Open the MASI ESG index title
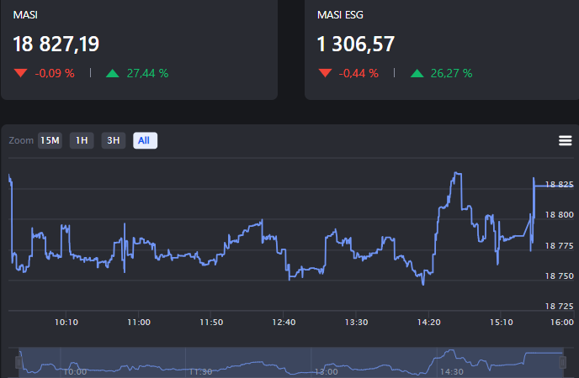This screenshot has width=579, height=378. pos(340,15)
